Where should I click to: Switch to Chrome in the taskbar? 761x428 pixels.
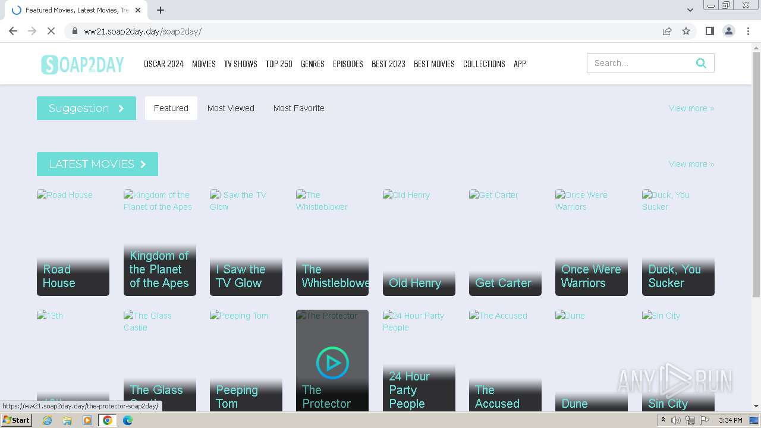click(108, 420)
